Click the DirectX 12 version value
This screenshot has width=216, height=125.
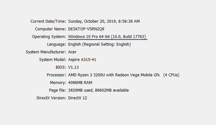click(78, 98)
